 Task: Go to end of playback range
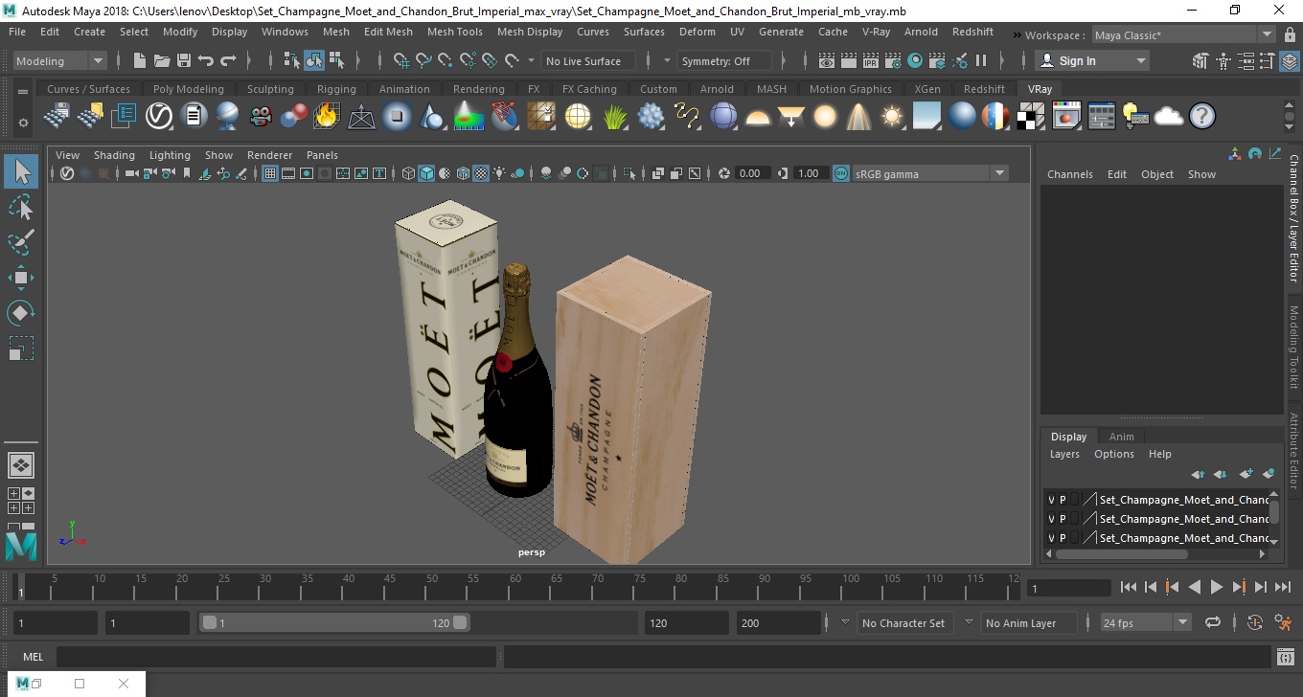(x=1282, y=587)
